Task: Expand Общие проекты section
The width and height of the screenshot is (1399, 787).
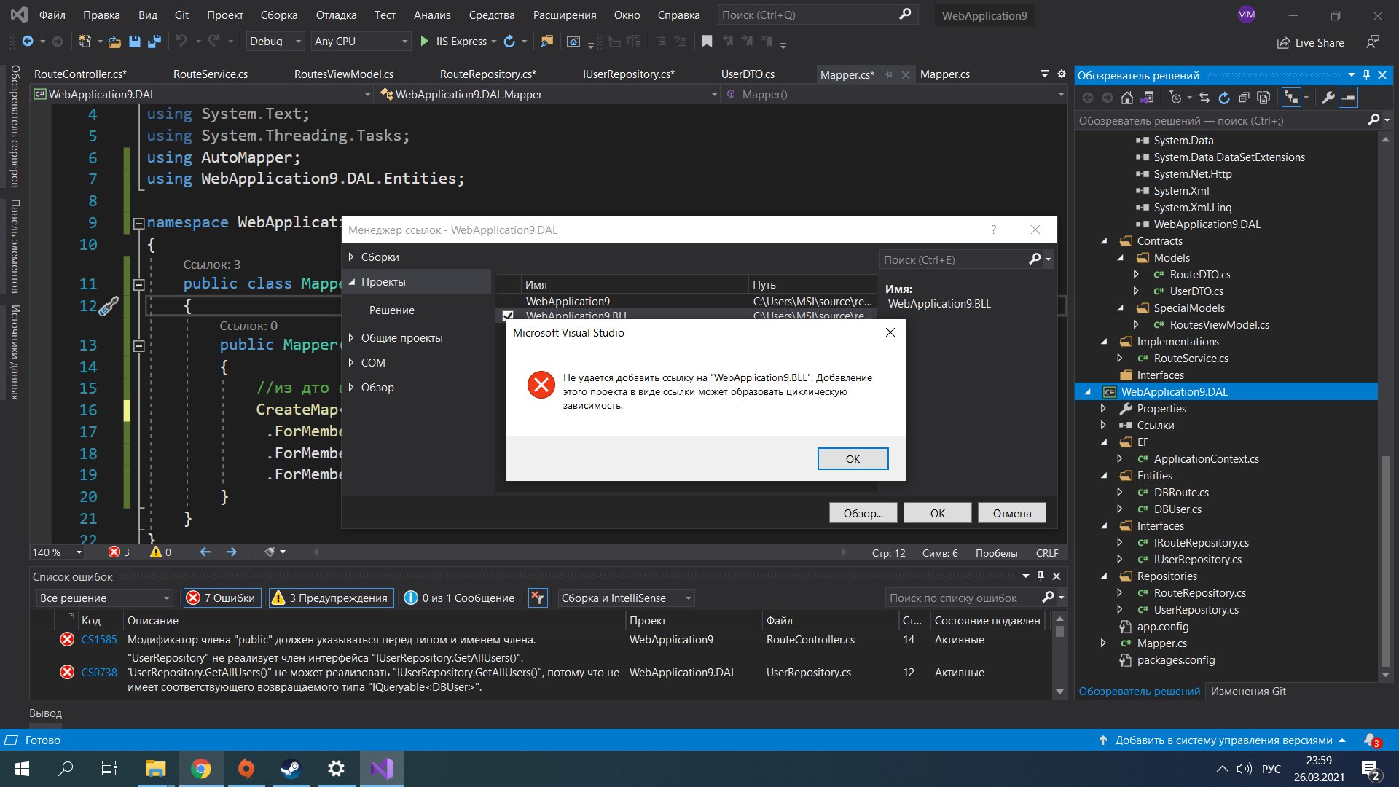Action: click(351, 337)
